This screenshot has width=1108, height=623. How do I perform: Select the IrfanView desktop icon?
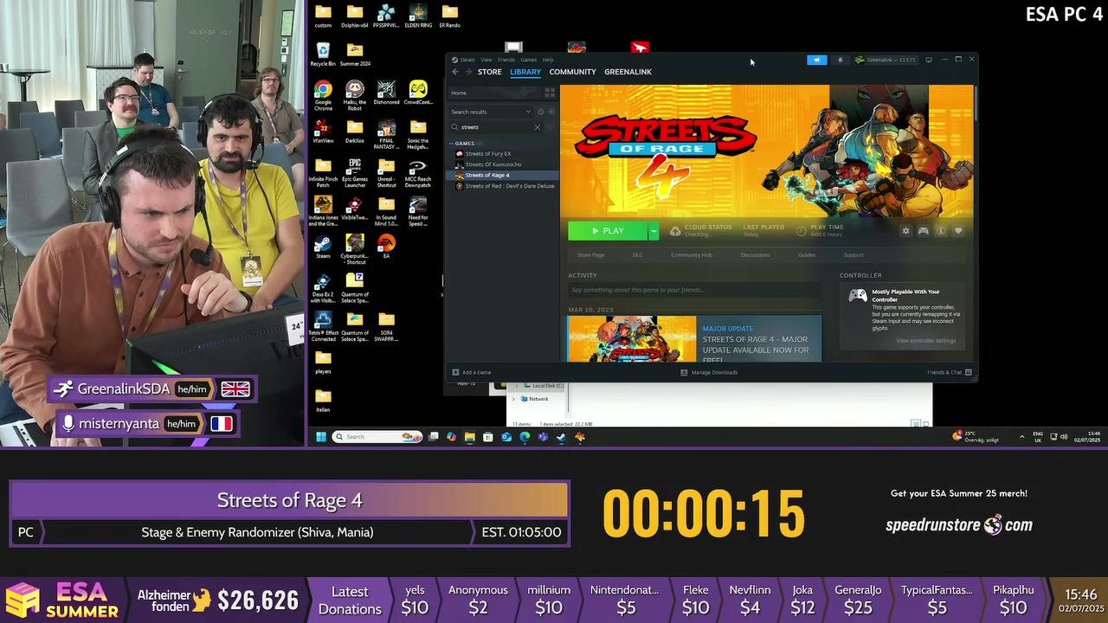point(323,132)
